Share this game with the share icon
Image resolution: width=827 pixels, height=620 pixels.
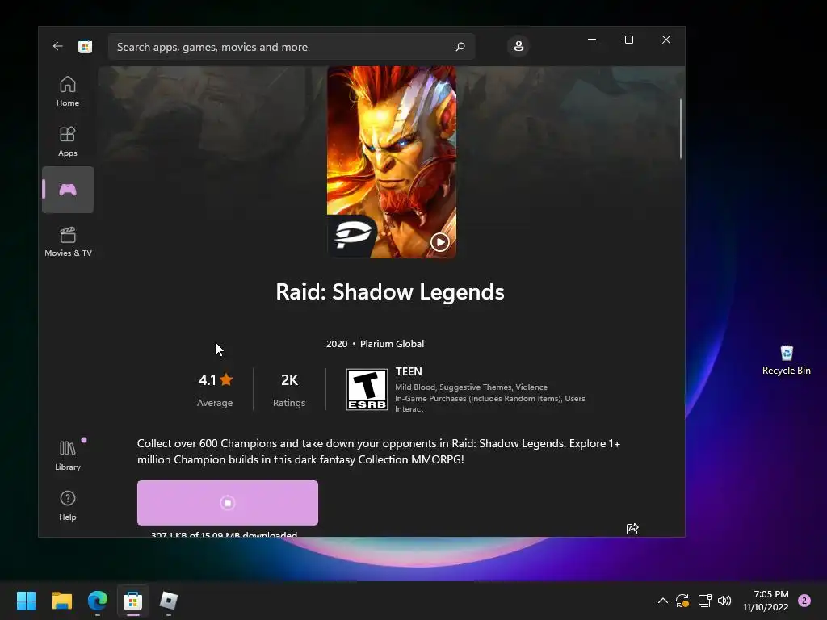coord(632,528)
